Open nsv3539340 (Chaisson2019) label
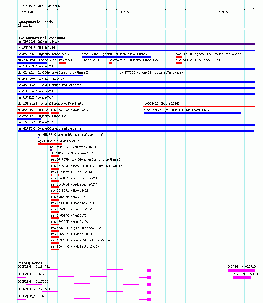Screen dimensions: 263x303 click(73, 203)
